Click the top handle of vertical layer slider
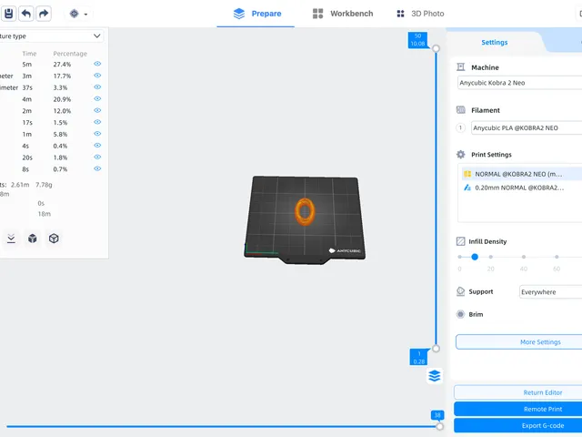Viewport: 582px width, 437px height. coord(436,48)
